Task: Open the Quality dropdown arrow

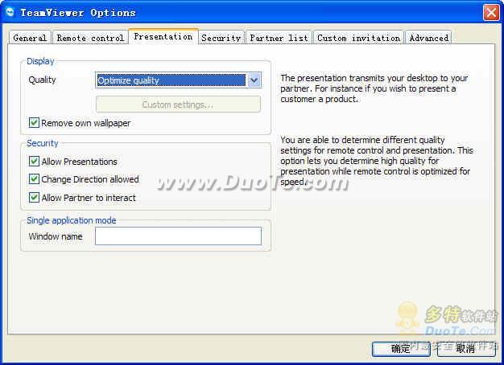Action: 254,80
